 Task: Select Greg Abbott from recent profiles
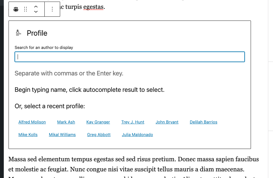click(99, 134)
